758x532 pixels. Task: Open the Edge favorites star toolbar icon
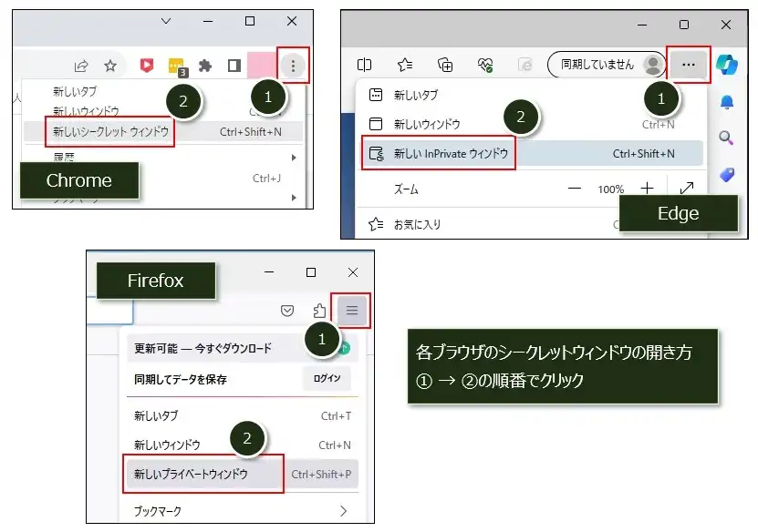[x=405, y=64]
